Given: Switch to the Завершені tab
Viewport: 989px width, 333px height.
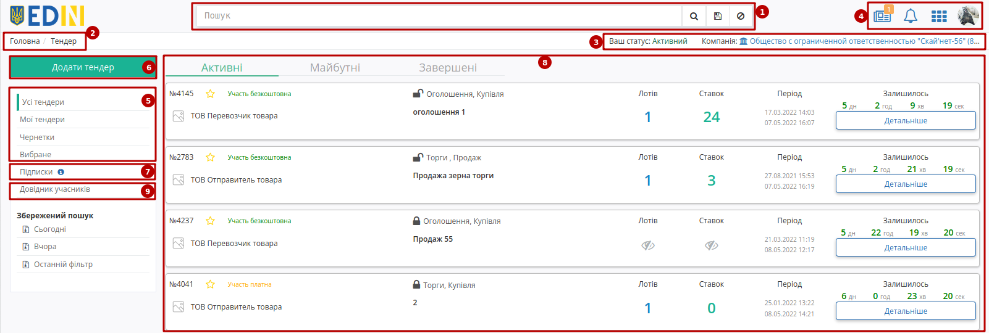Looking at the screenshot, I should coord(448,68).
